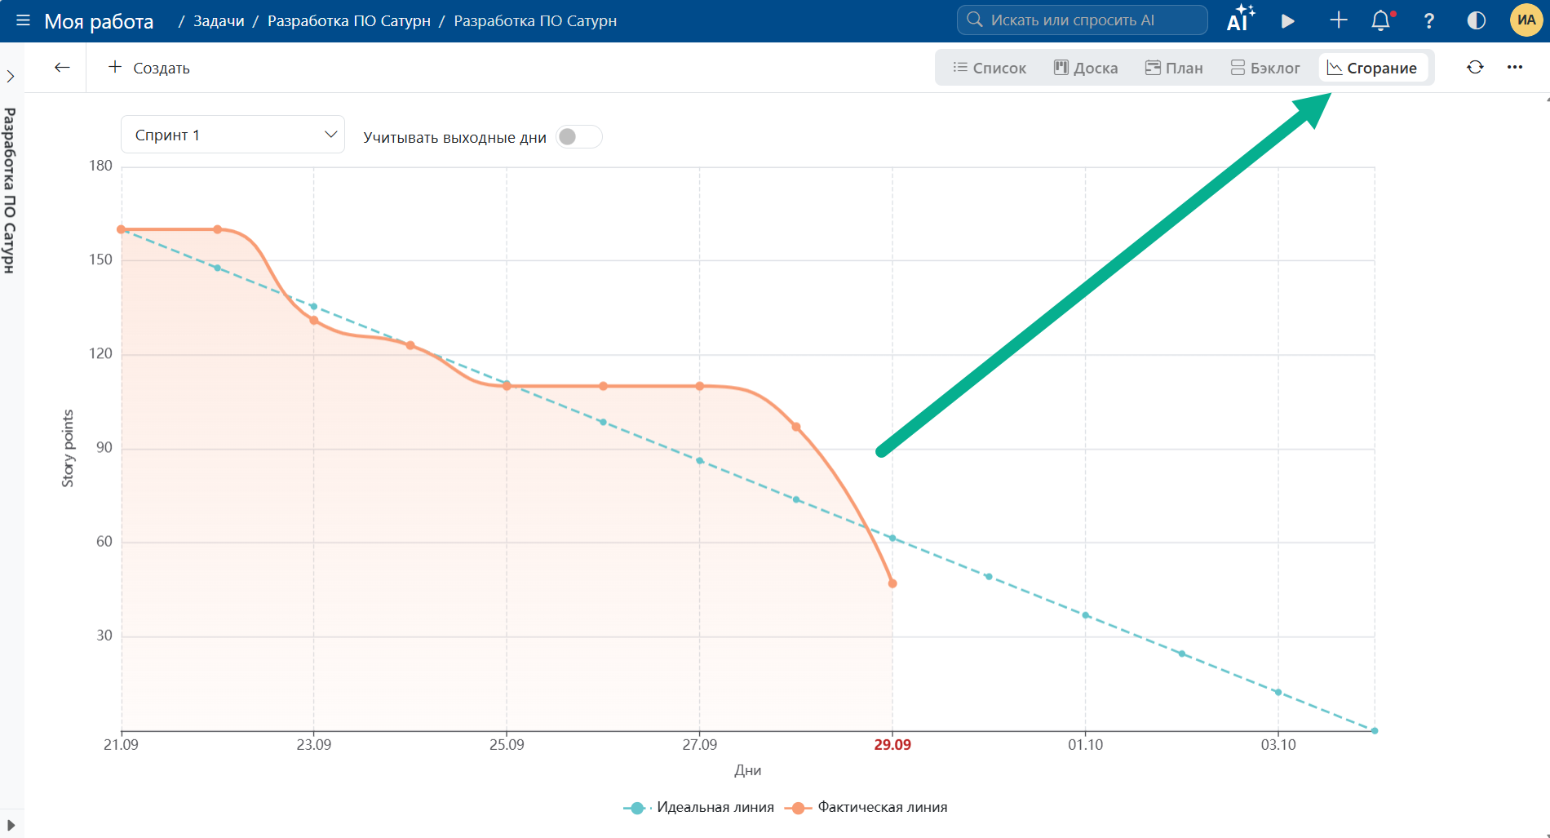1550x838 pixels.
Task: Open the three-dots more options menu
Action: (x=1515, y=67)
